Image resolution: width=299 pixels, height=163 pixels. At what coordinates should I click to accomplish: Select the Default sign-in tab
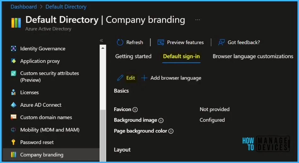point(181,56)
